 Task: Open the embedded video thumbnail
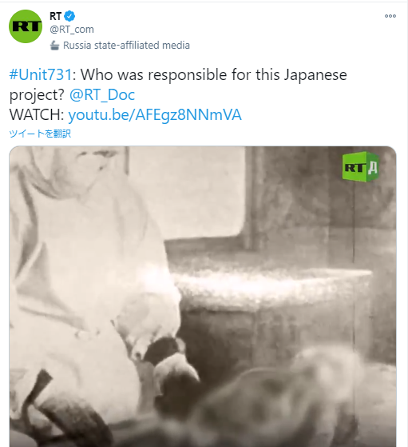click(203, 297)
